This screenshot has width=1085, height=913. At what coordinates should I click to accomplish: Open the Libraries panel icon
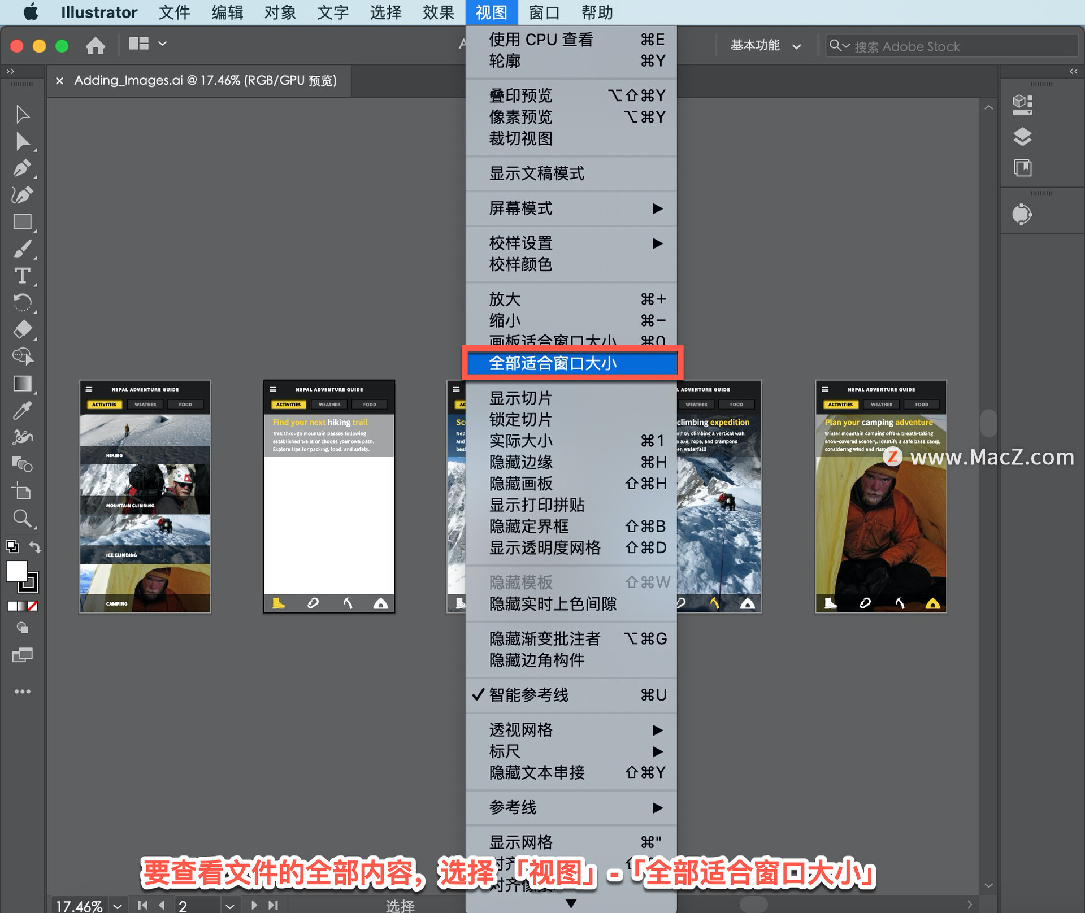point(1023,168)
